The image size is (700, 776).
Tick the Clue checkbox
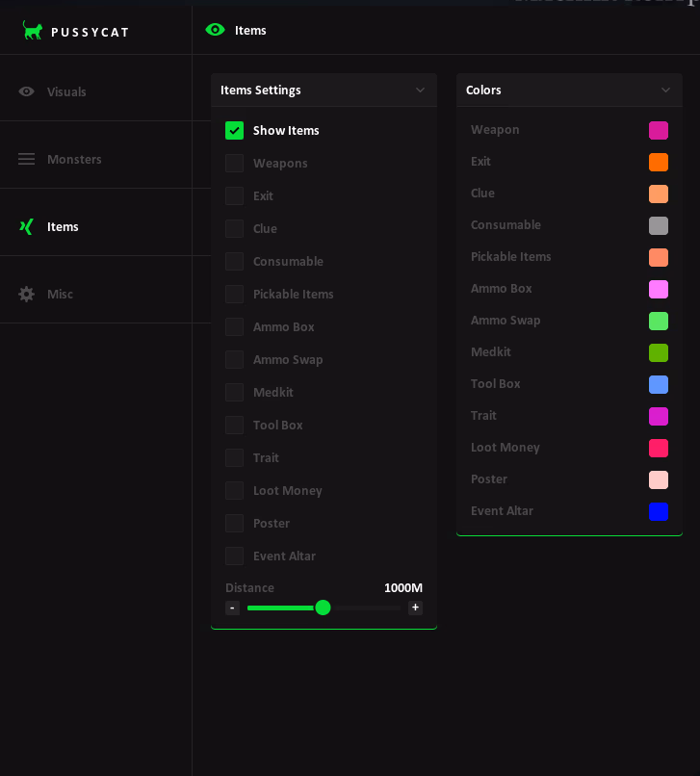point(234,228)
